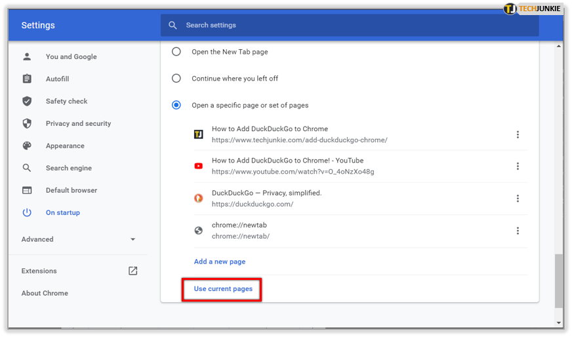572x337 pixels.
Task: Go to About Chrome page
Action: [45, 293]
